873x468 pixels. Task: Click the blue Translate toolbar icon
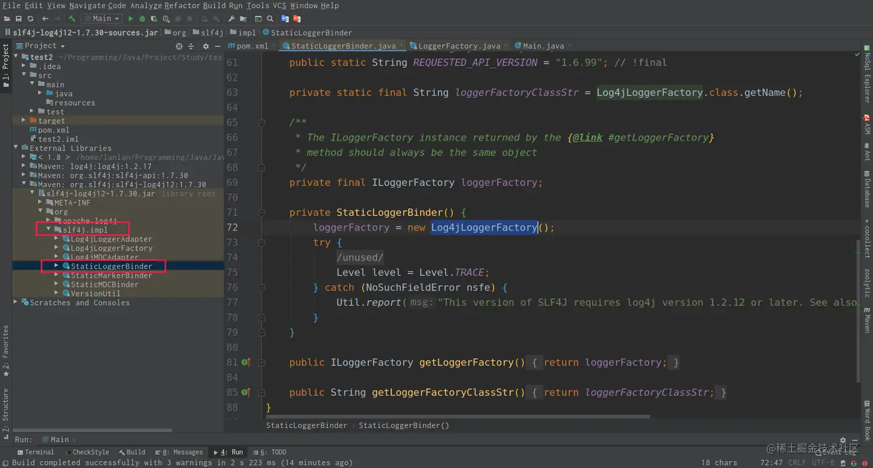tap(285, 19)
